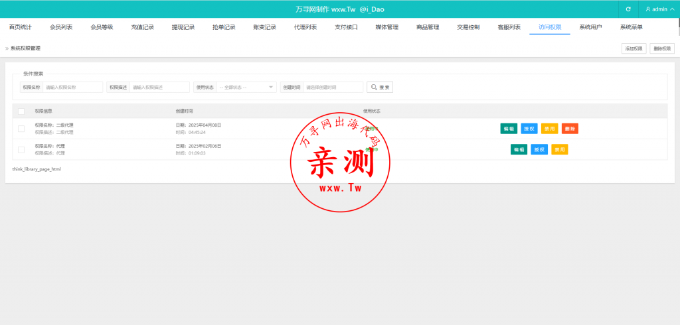
Task: Click red 删除 button for 二级代理
Action: pos(570,129)
